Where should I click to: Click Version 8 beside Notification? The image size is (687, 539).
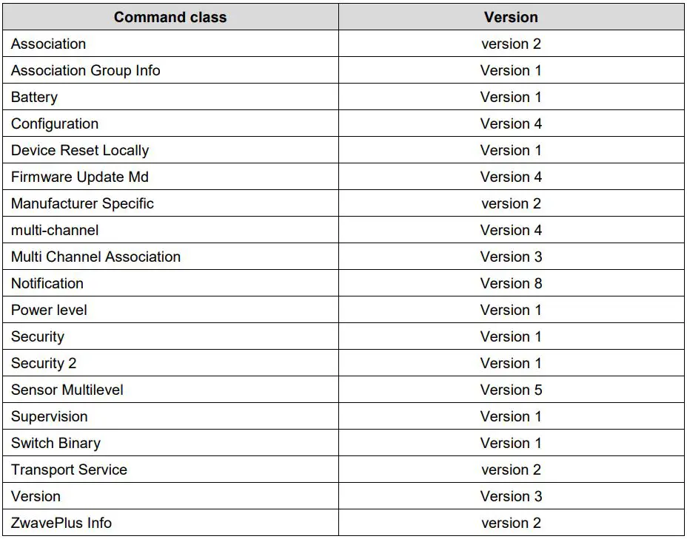click(511, 283)
